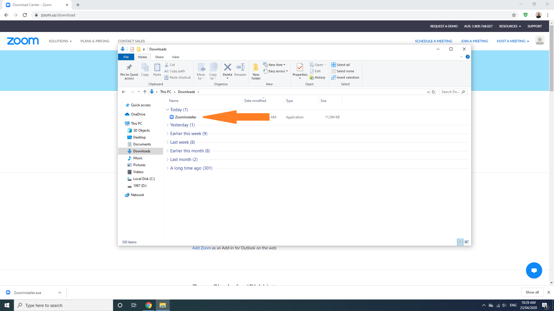Click the Paste ribbon icon
Image resolution: width=554 pixels, height=311 pixels.
pos(157,67)
